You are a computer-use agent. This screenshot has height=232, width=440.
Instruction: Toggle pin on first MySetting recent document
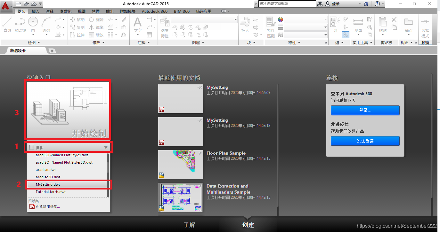[200, 87]
